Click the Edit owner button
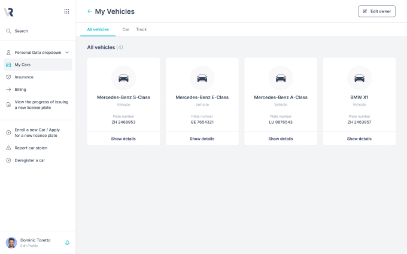 click(x=376, y=11)
